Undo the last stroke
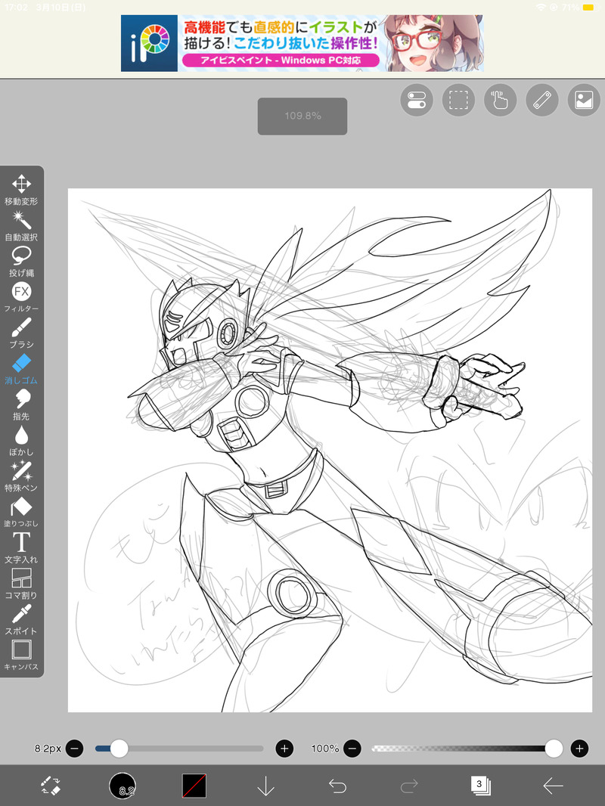This screenshot has height=806, width=605. (x=338, y=786)
